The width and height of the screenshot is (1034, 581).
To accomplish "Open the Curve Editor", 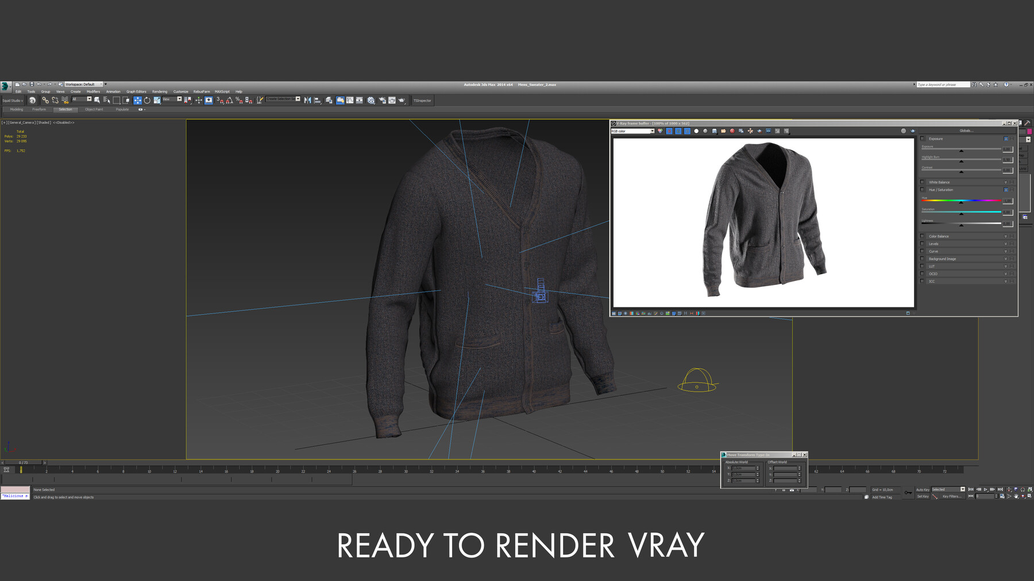I will point(350,100).
